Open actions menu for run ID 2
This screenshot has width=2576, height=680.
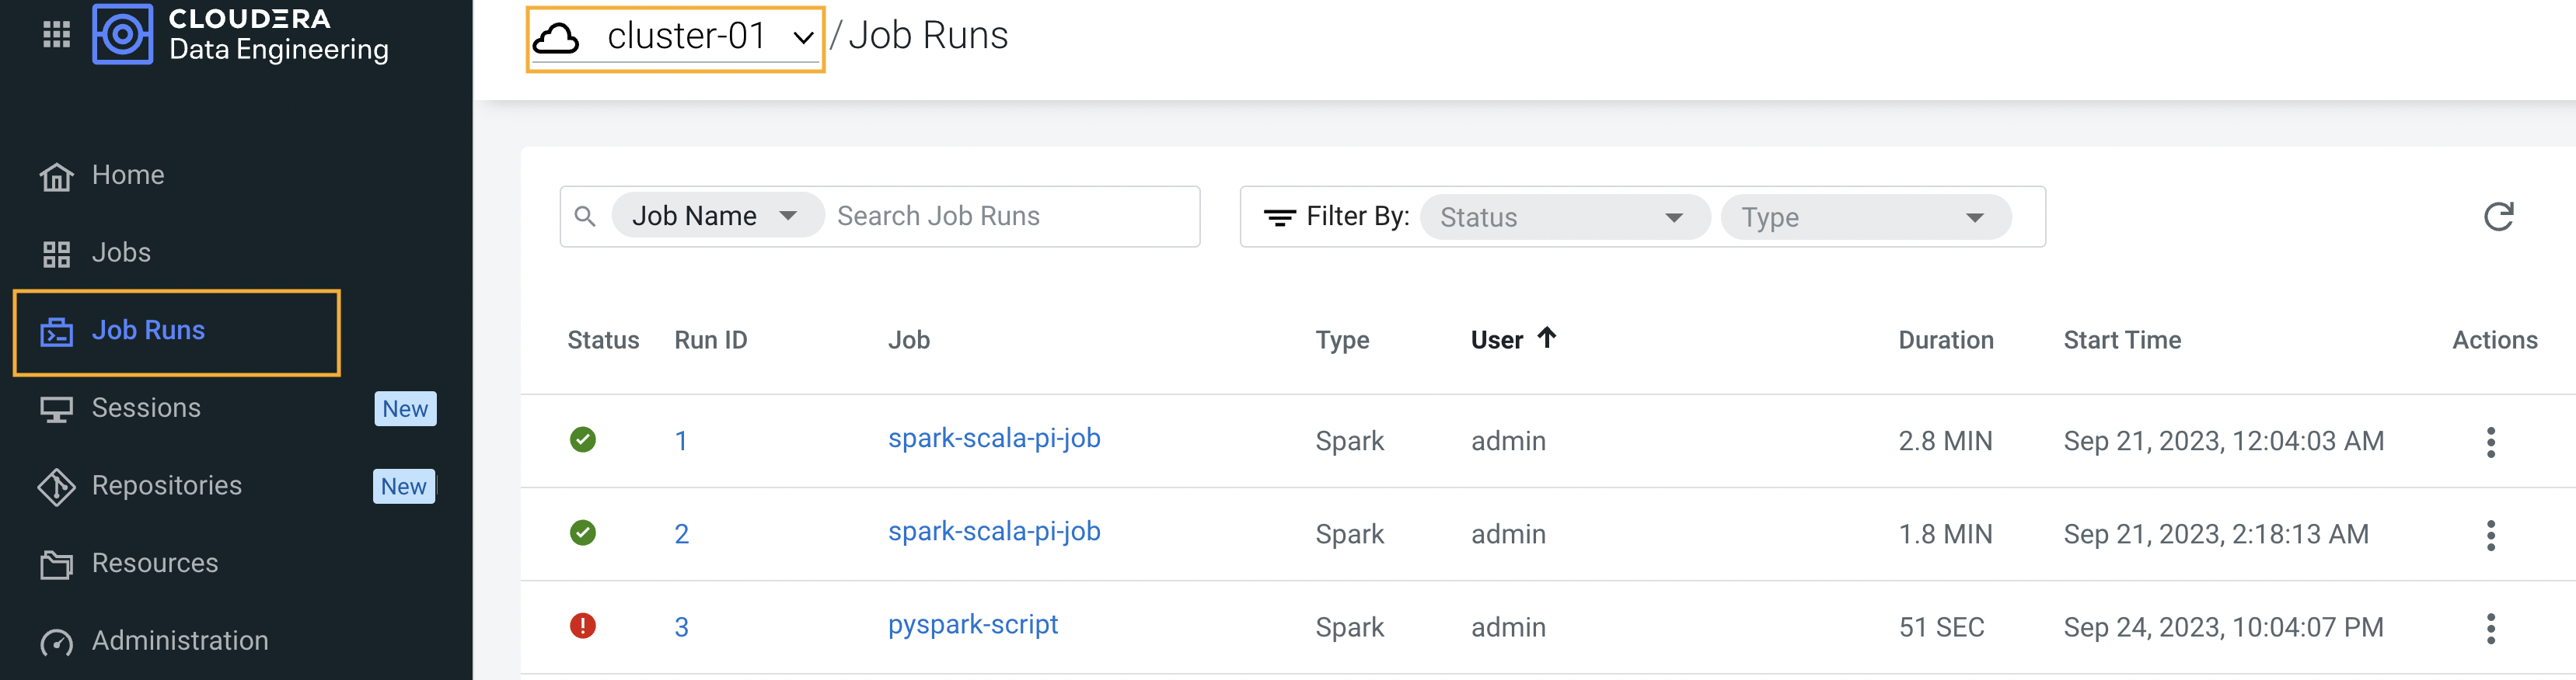coord(2490,534)
